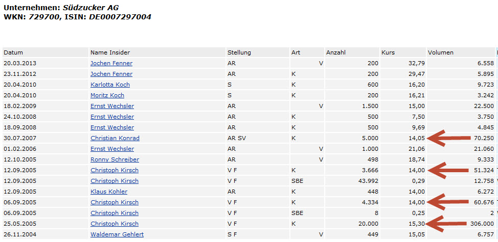Open Ernst Wechsler link dated 01.02.2006
This screenshot has height=242, width=498.
tap(112, 149)
